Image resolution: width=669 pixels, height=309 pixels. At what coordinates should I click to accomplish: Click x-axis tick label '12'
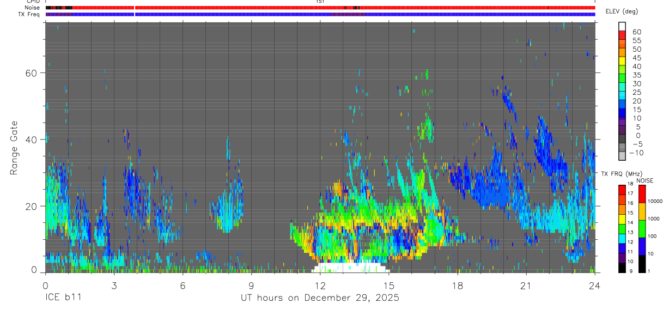click(320, 286)
